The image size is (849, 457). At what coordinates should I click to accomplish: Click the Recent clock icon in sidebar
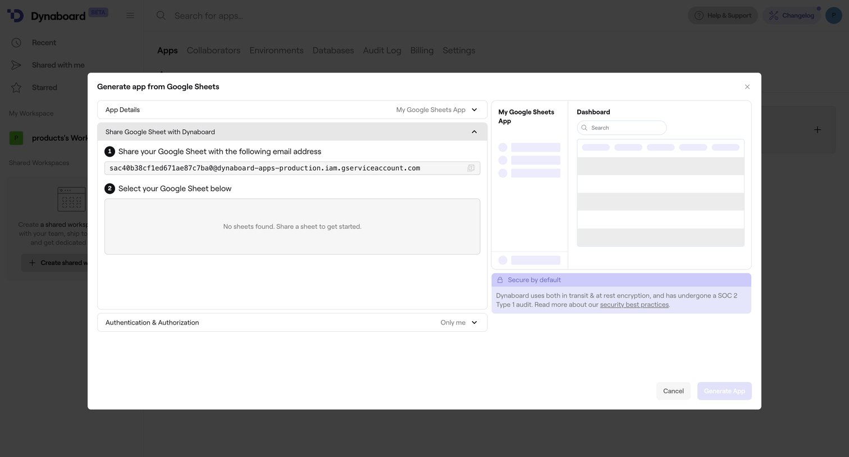click(x=16, y=43)
